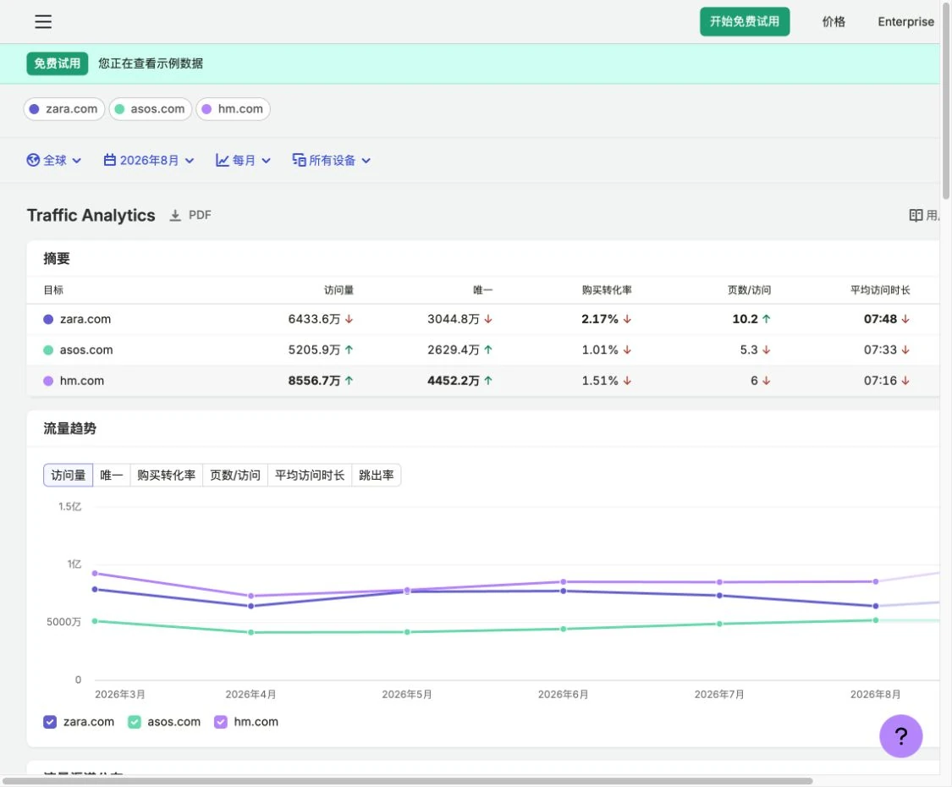Click the 购买转化率 column header

click(607, 290)
